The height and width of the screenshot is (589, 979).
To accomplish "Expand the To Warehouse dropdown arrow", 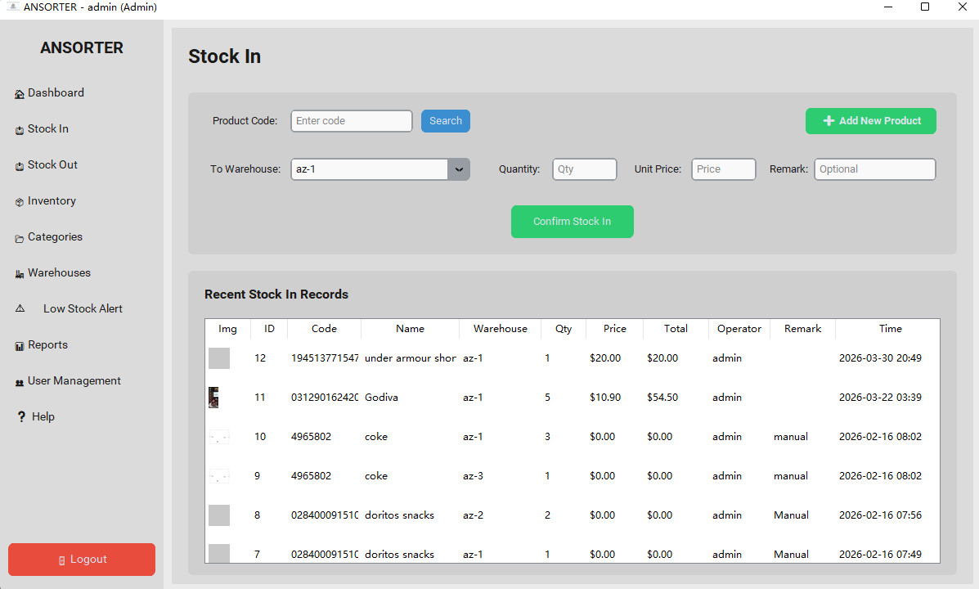I will pos(459,169).
